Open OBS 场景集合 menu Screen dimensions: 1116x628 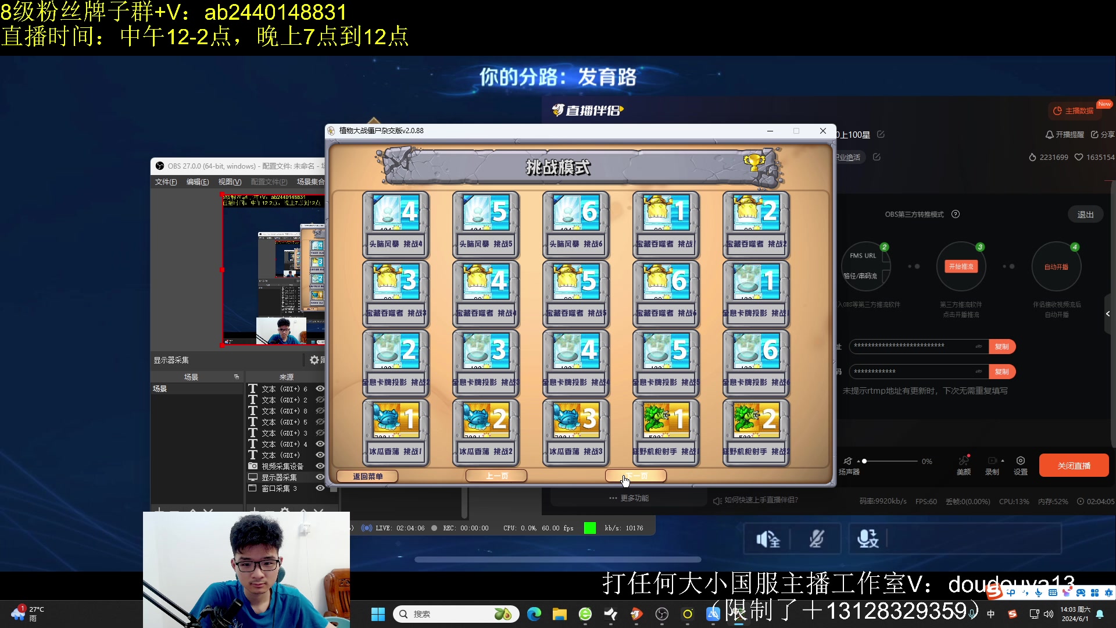pos(310,182)
